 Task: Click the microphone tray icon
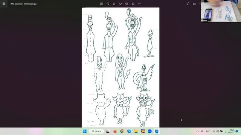(x=202, y=131)
